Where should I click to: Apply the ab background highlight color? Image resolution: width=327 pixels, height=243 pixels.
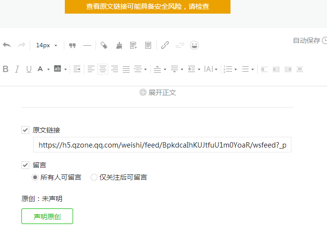click(58, 69)
